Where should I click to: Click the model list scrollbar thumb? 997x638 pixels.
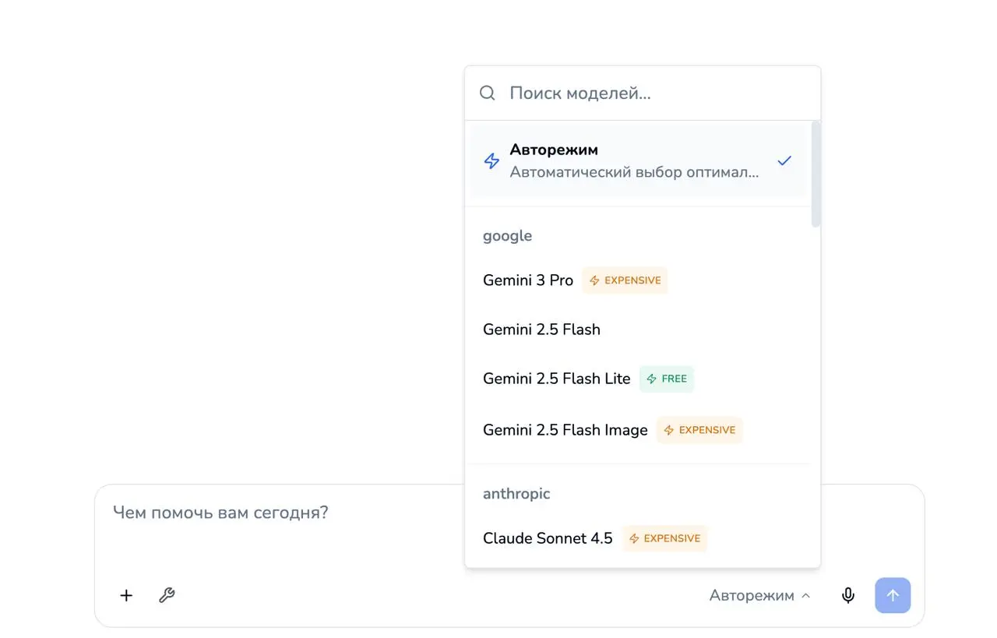click(x=816, y=174)
